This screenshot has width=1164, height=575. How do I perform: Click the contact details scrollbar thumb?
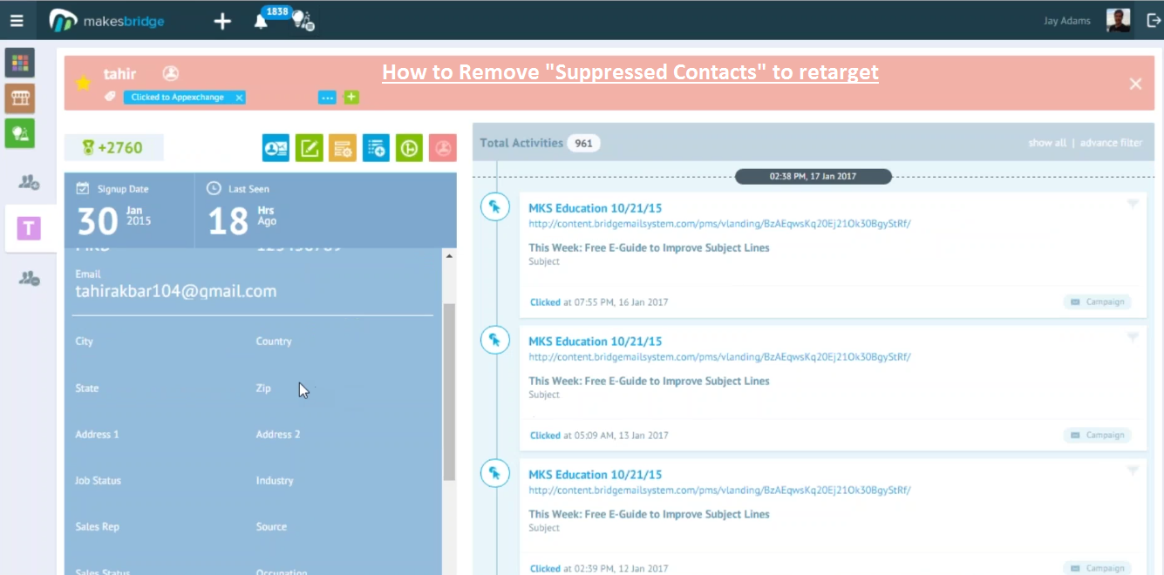point(449,392)
